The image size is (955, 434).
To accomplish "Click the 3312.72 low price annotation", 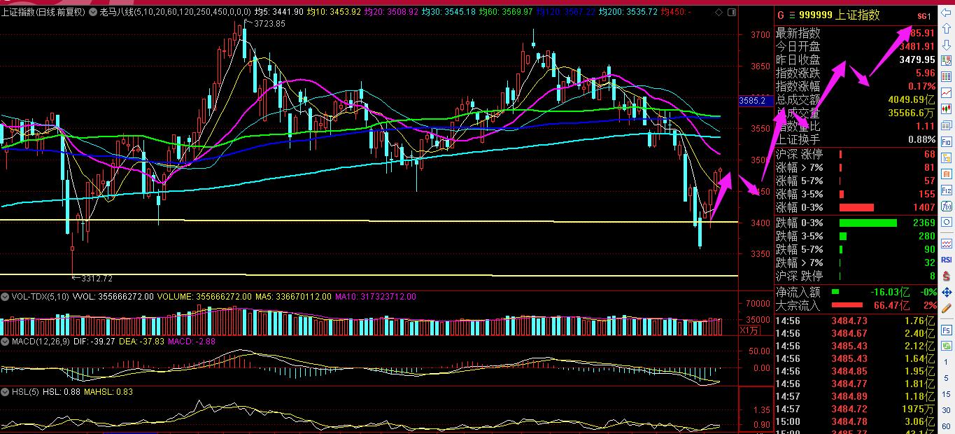I will click(x=97, y=277).
